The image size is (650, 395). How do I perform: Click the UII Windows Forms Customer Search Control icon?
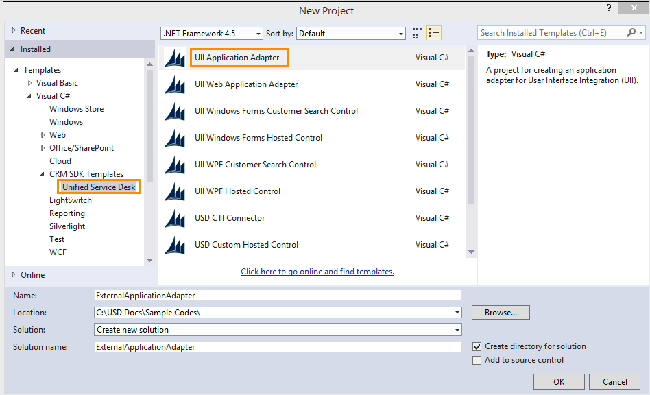(174, 110)
